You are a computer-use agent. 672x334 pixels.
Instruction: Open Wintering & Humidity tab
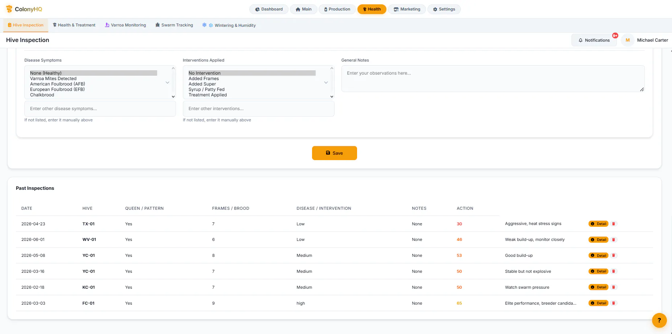click(x=229, y=25)
